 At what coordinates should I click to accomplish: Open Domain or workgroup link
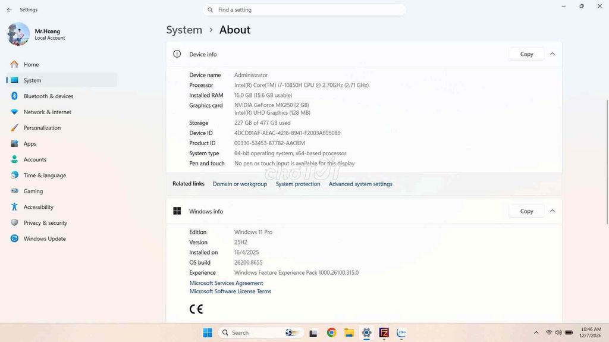click(x=240, y=184)
